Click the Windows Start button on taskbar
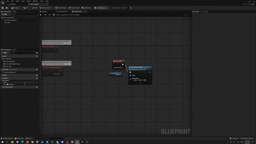Screen dimensions: 256x144 coord(2,142)
